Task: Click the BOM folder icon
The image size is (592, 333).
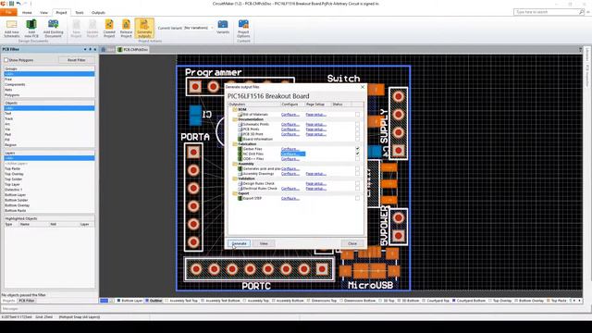Action: (x=235, y=109)
